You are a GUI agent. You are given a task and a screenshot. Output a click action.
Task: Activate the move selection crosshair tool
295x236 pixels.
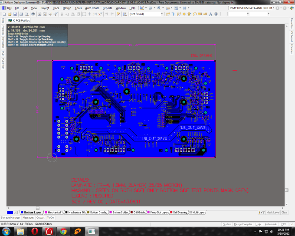pos(89,14)
